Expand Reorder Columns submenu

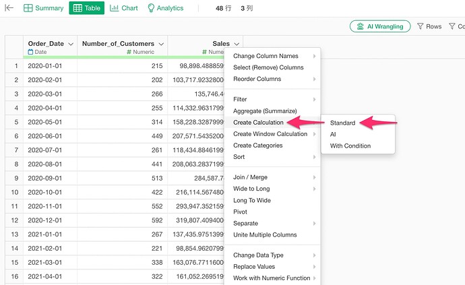pyautogui.click(x=272, y=79)
